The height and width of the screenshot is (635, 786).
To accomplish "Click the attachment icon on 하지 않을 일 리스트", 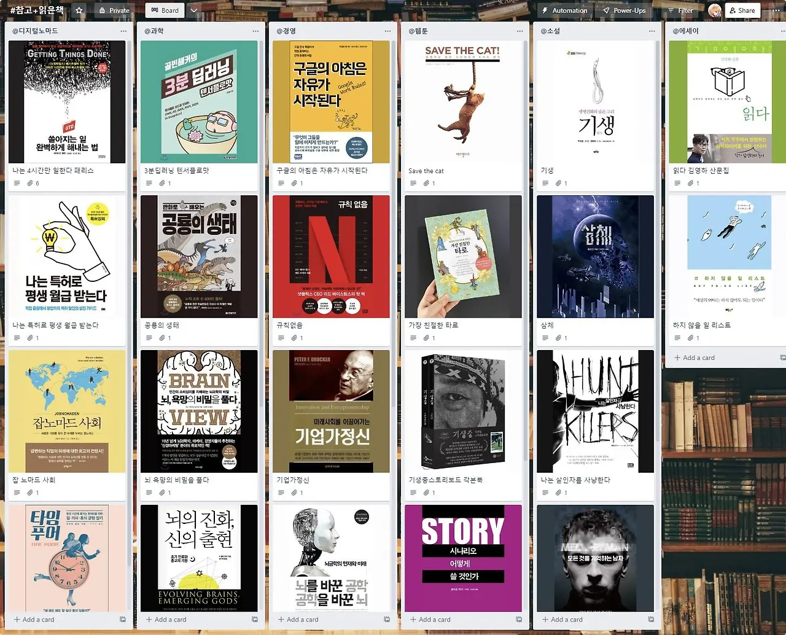I will coord(690,338).
